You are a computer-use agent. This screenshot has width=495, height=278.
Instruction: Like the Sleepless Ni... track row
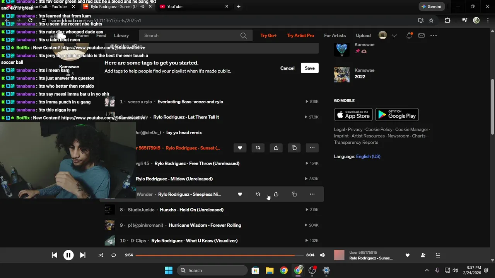tap(240, 194)
